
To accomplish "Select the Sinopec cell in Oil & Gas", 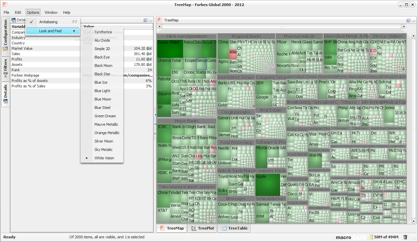I will click(202, 64).
